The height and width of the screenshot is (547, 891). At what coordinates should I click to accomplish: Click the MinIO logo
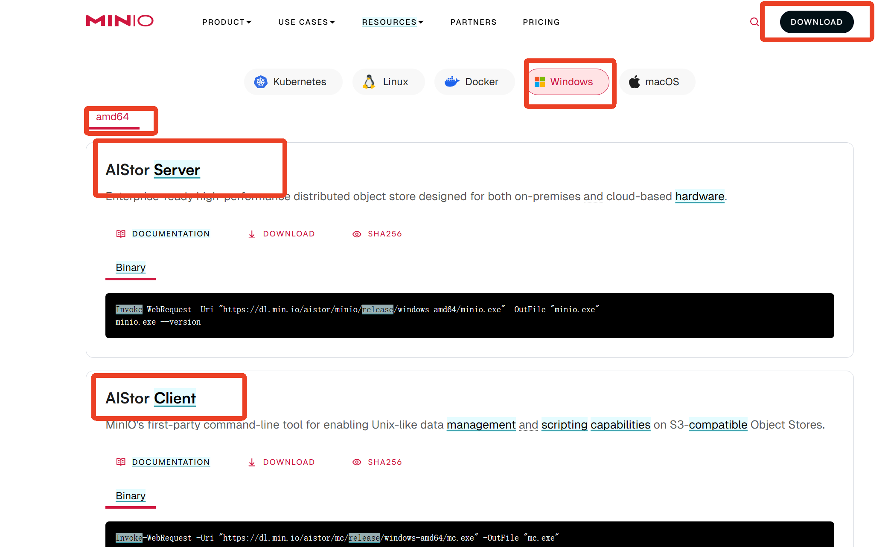pyautogui.click(x=119, y=21)
